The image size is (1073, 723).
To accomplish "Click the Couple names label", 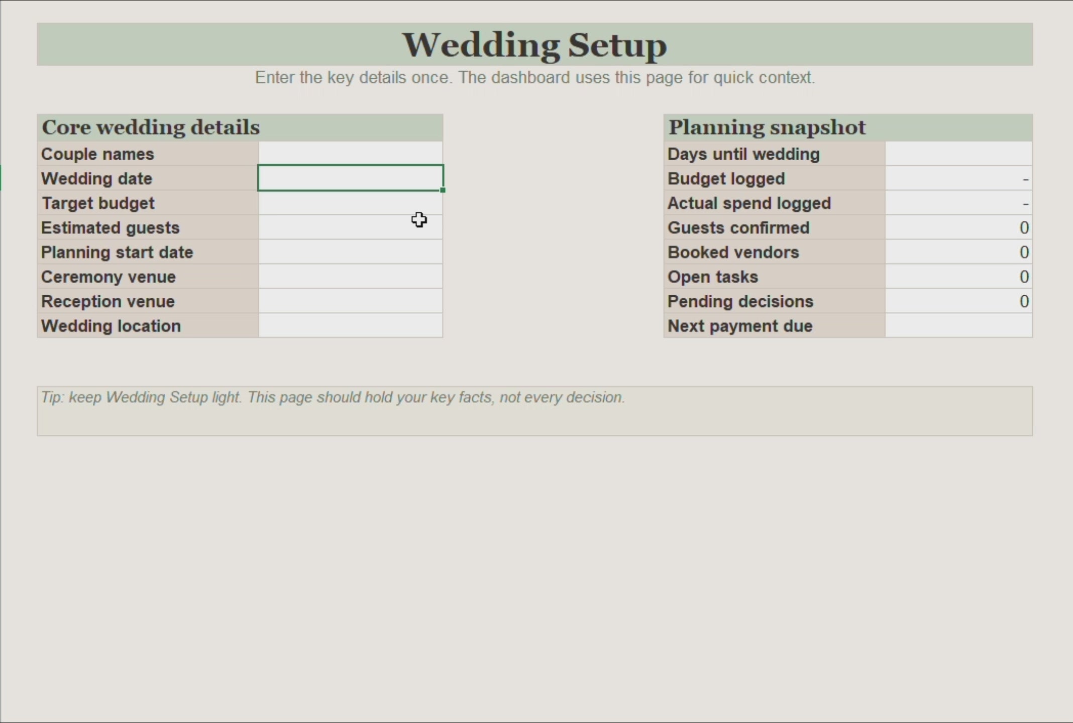I will [148, 154].
